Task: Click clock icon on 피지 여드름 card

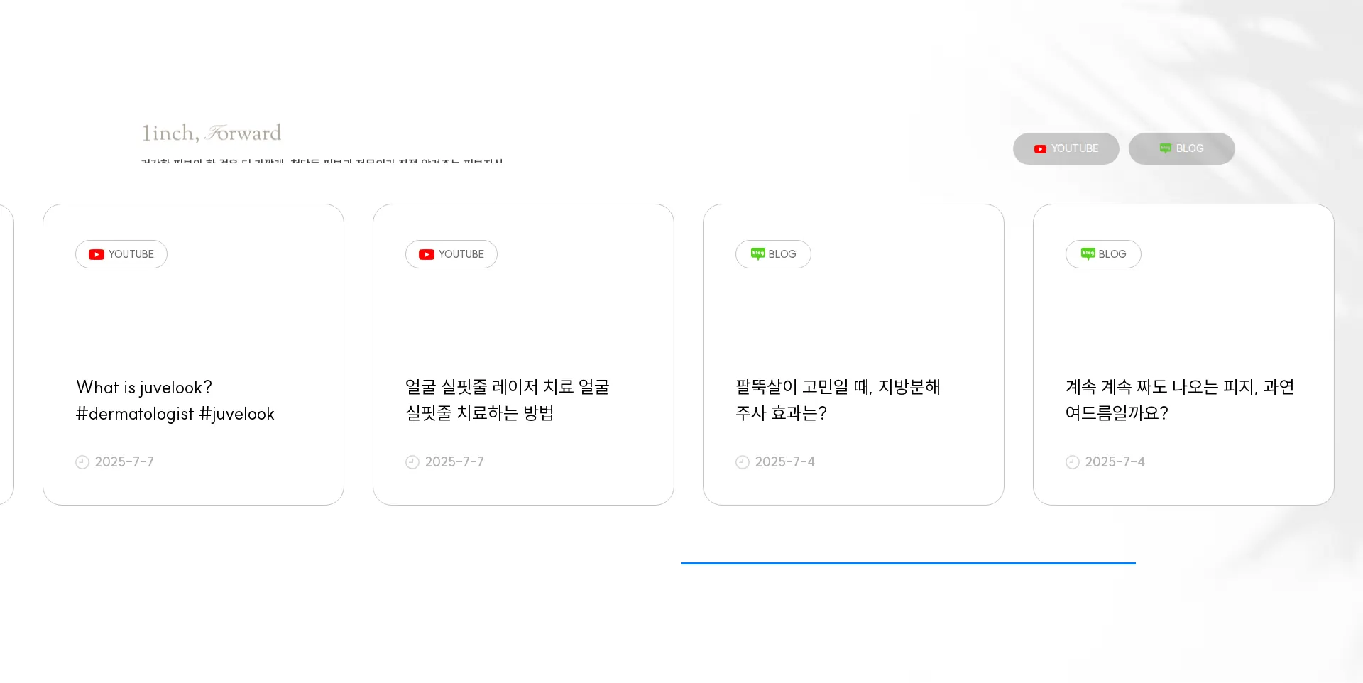Action: (x=1073, y=462)
